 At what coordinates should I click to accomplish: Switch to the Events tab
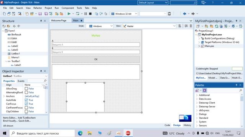pos(21,81)
